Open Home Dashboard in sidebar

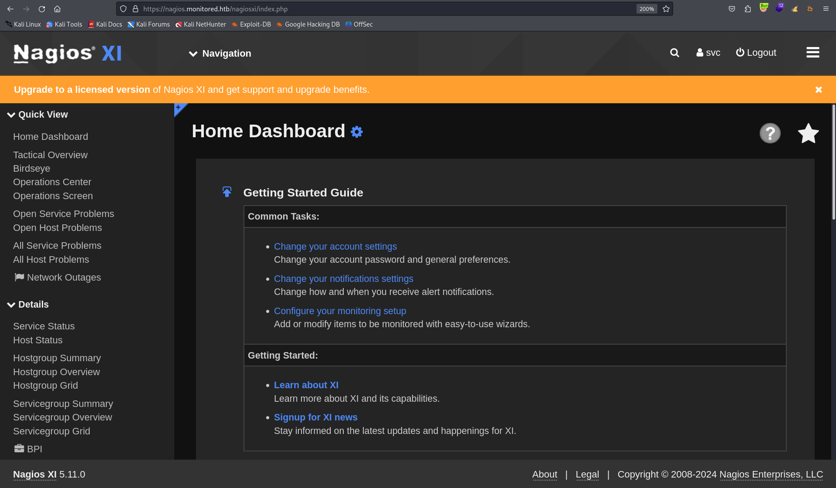pos(51,137)
